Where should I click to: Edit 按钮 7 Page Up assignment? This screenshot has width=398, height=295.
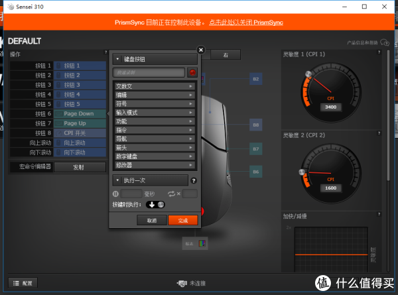(x=80, y=123)
